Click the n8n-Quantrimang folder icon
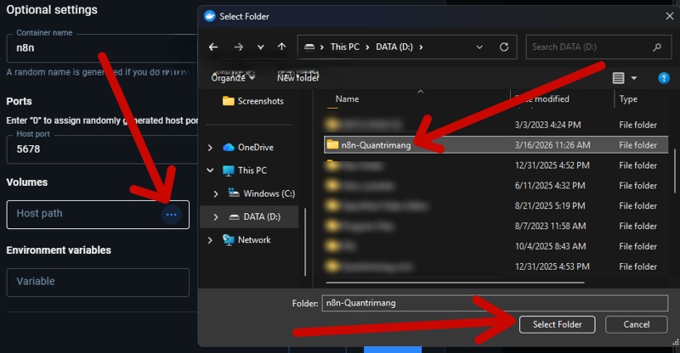This screenshot has width=680, height=353. pos(332,144)
